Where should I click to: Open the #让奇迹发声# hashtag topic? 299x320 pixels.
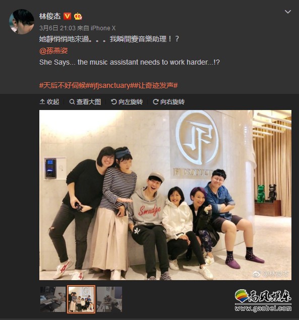coord(155,85)
